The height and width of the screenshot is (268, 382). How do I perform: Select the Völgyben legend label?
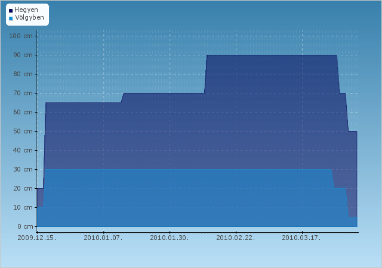tap(29, 17)
